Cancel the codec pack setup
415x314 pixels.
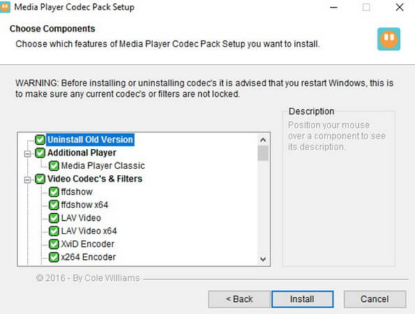tap(374, 299)
